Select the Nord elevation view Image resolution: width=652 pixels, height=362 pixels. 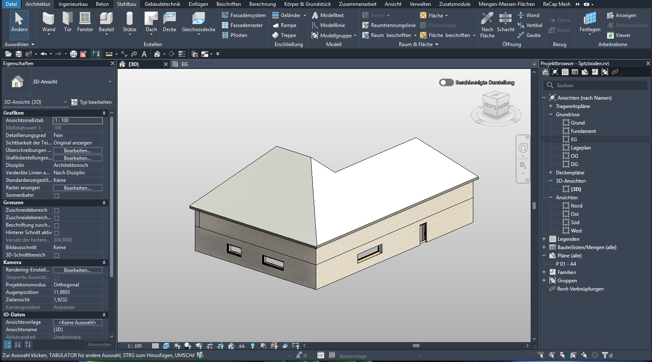pyautogui.click(x=576, y=206)
